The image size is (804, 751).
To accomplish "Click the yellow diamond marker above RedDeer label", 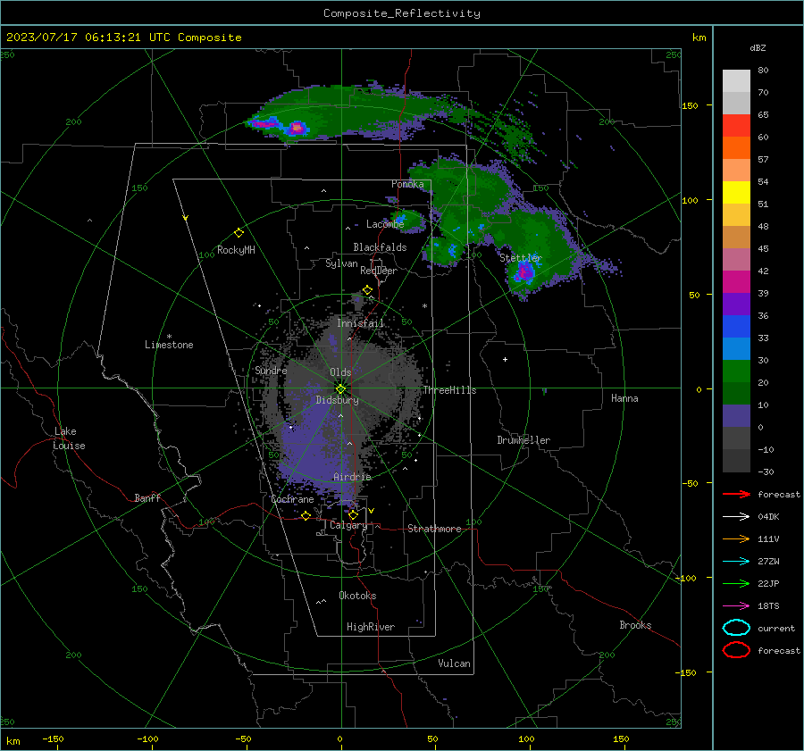I will coord(367,290).
